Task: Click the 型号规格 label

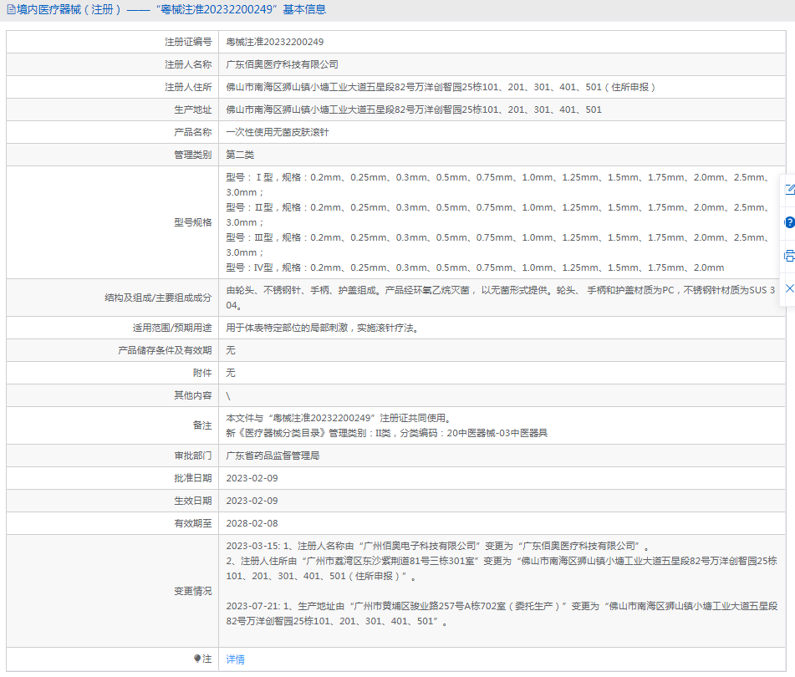Action: click(192, 222)
